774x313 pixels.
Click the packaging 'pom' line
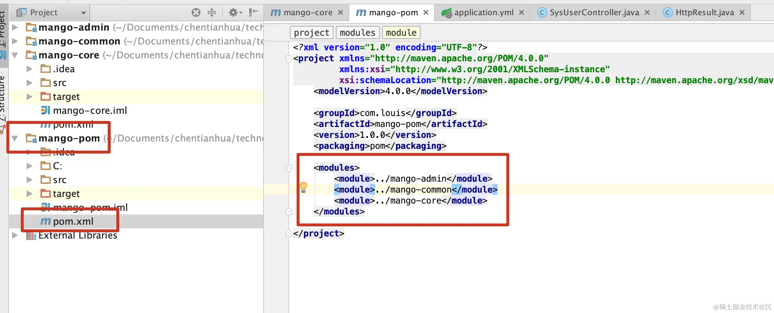(x=380, y=146)
